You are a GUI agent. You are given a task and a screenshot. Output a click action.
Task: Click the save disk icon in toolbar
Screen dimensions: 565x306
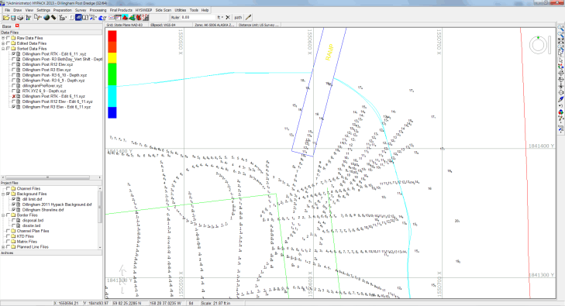(x=13, y=18)
